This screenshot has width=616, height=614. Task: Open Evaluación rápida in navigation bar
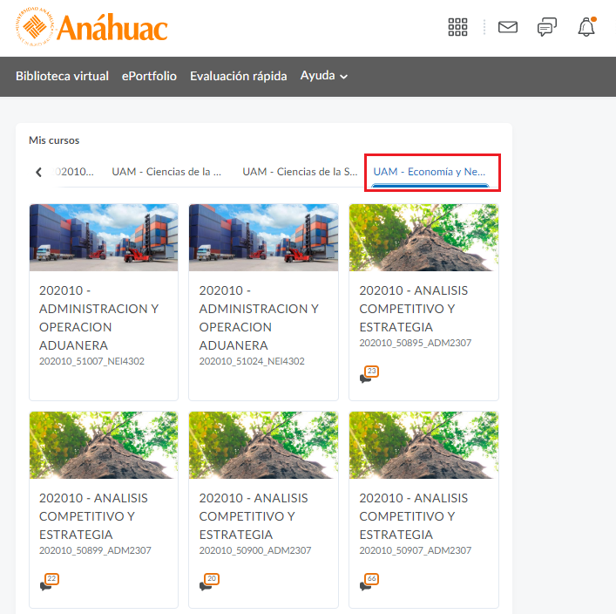238,76
